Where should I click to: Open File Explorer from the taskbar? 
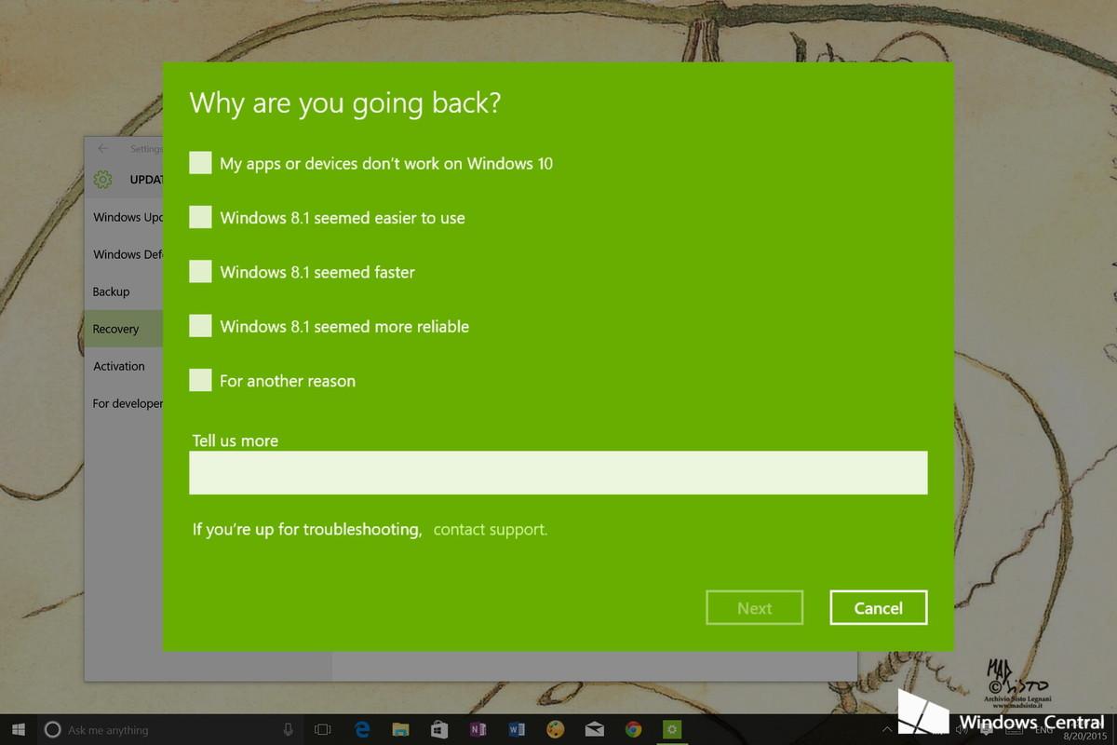(401, 730)
